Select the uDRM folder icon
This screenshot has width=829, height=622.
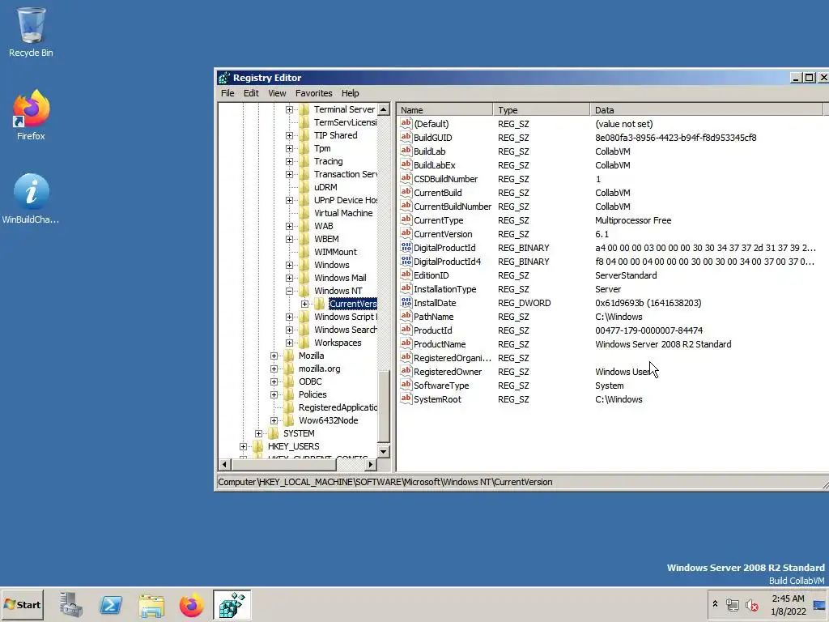click(304, 187)
